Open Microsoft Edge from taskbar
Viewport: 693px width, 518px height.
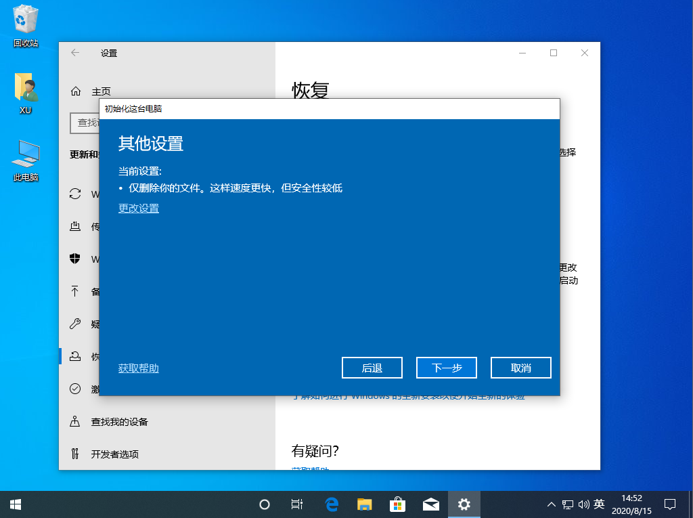coord(332,504)
